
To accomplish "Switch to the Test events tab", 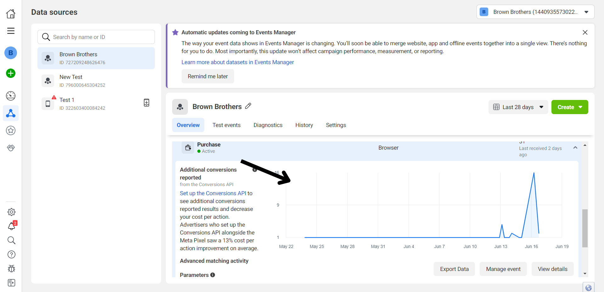I will point(226,125).
